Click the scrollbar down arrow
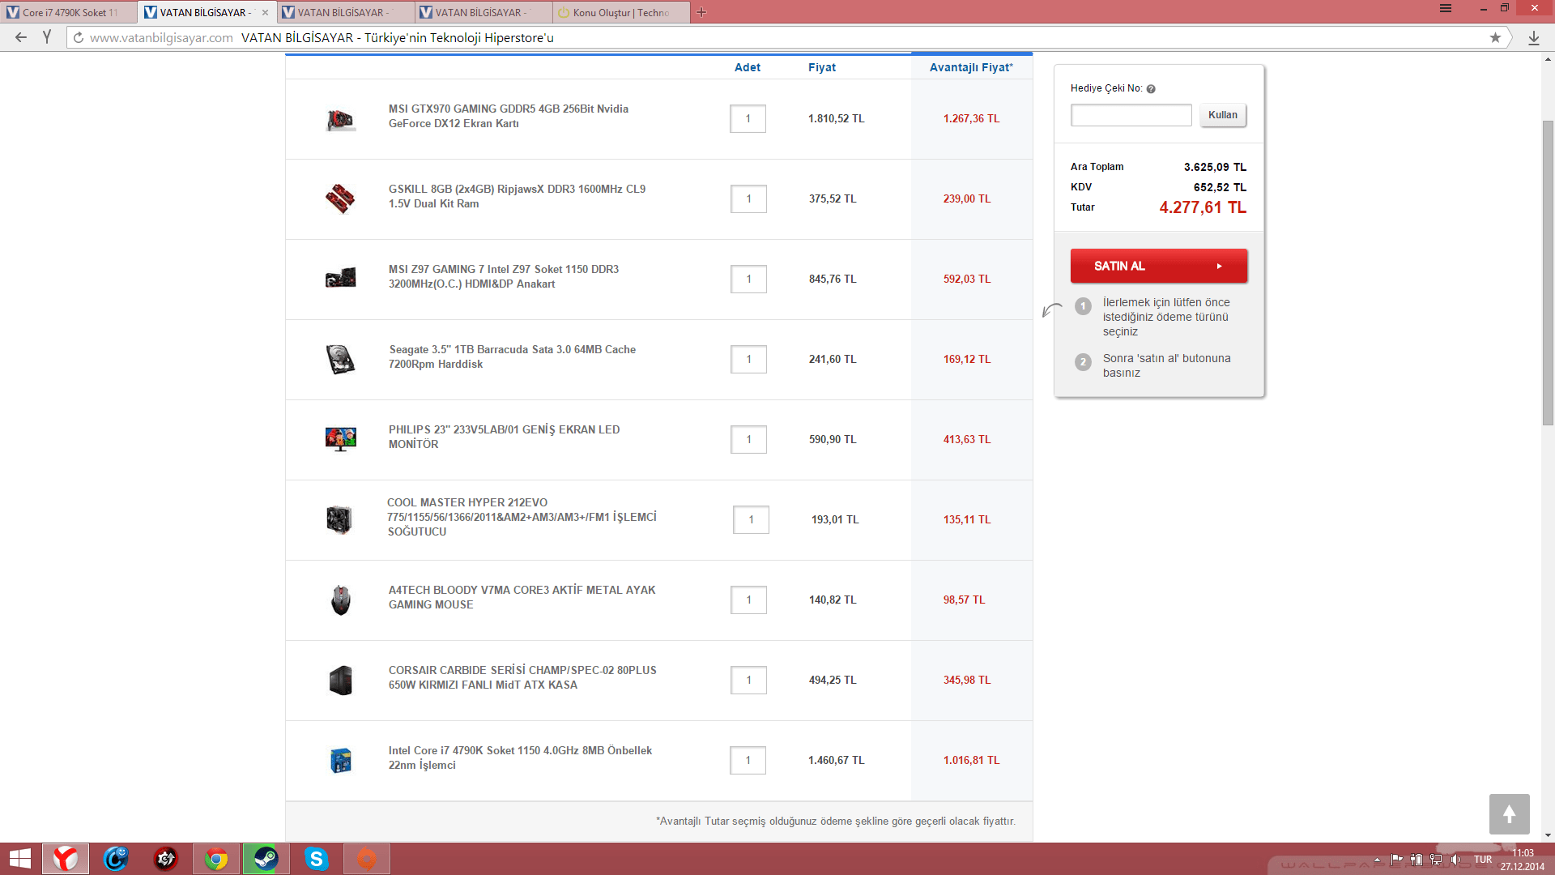 tap(1548, 835)
